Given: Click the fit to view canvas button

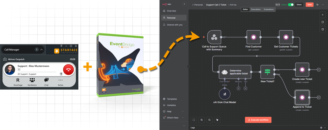Looking at the screenshot, I should coord(194,120).
